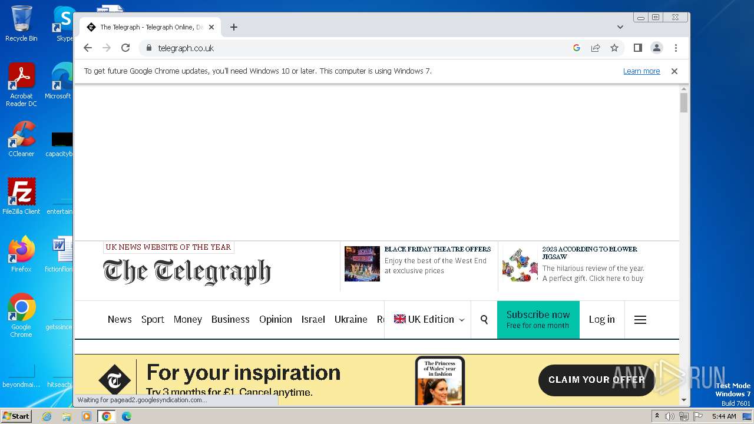Open a new tab with plus button
Viewport: 754px width, 424px height.
234,27
